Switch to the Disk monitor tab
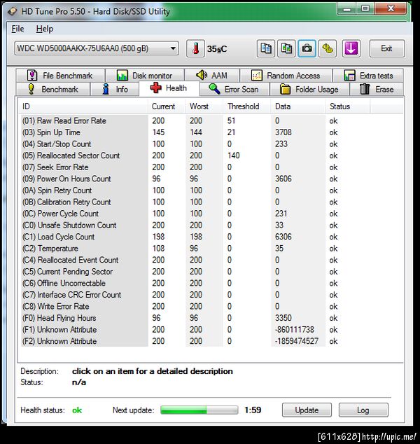Image resolution: width=420 pixels, height=444 pixels. (145, 76)
